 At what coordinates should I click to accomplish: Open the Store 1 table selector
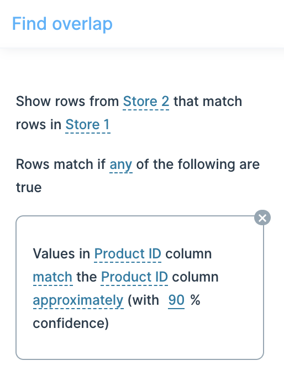[88, 125]
